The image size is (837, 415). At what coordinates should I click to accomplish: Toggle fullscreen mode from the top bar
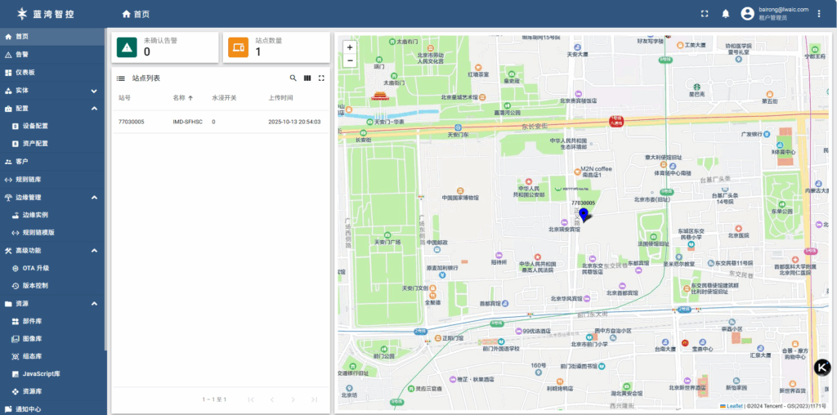(x=705, y=14)
